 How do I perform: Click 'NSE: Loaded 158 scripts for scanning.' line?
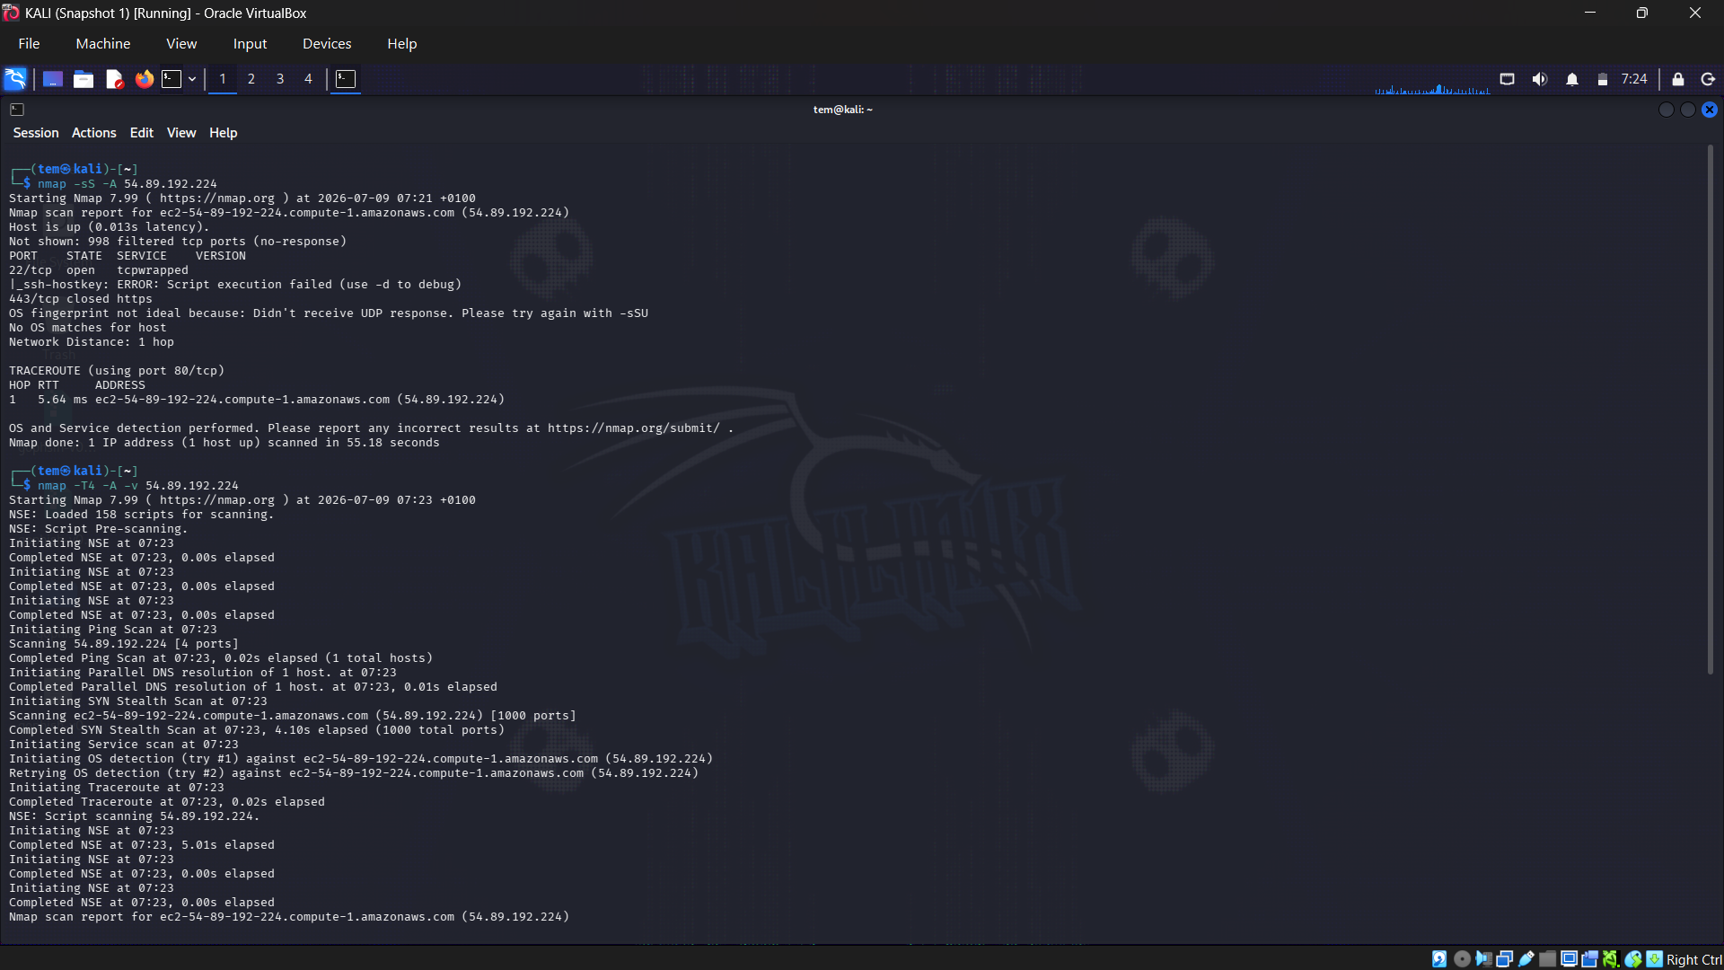click(142, 515)
